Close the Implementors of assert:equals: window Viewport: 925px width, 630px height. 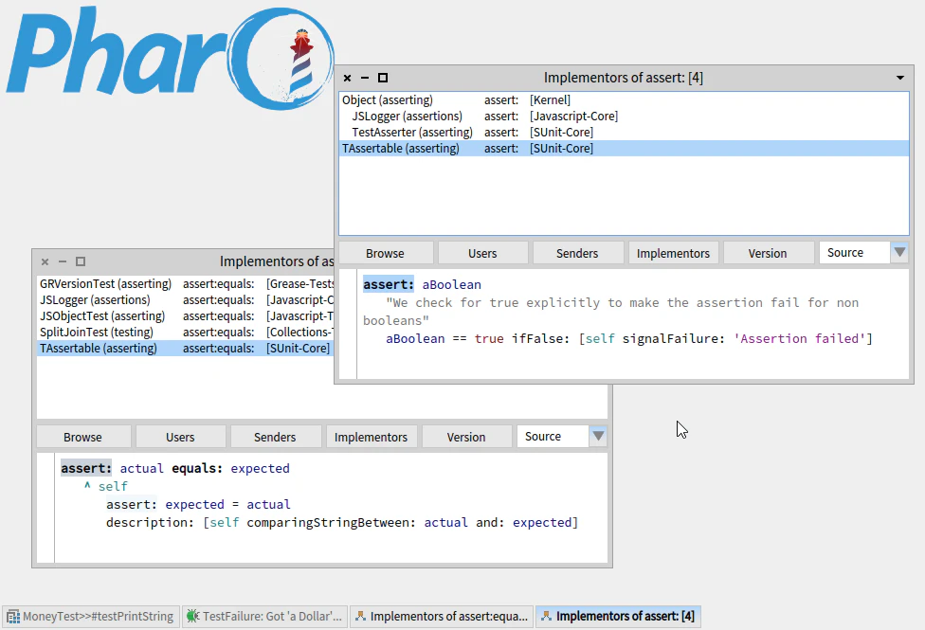click(x=45, y=261)
